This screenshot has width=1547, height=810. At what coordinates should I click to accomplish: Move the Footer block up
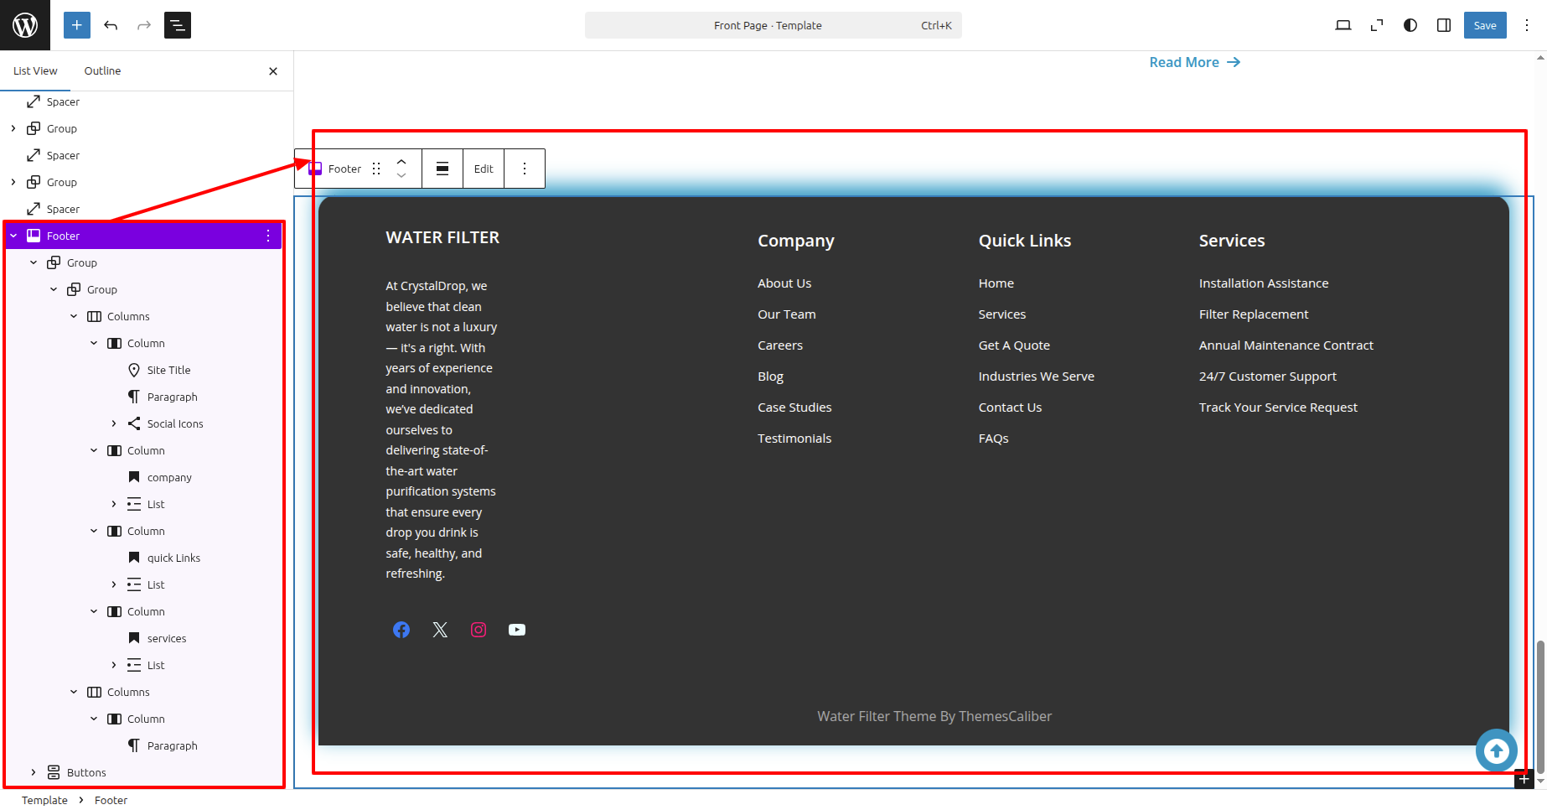(401, 161)
